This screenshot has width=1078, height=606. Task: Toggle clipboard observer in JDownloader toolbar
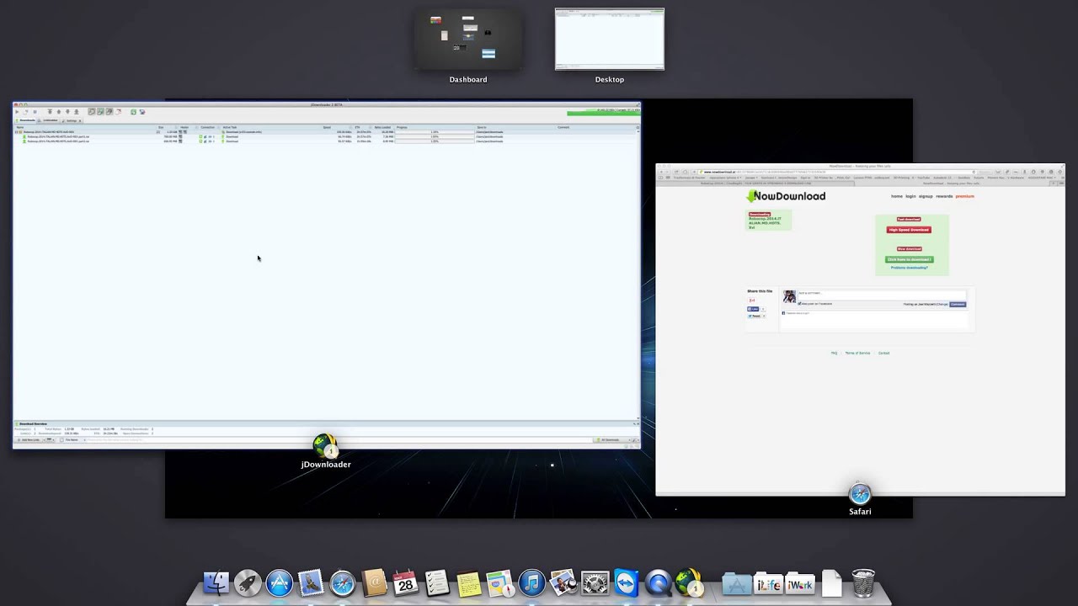(92, 112)
